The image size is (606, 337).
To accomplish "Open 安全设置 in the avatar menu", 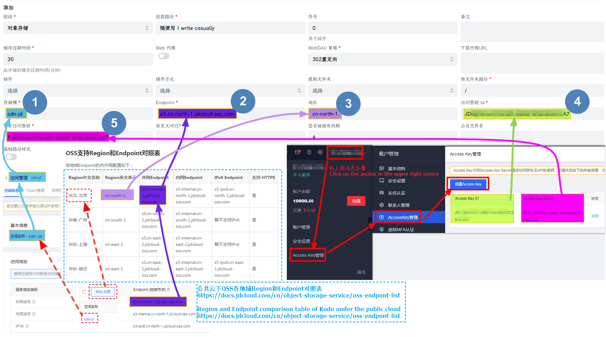I will pos(301,241).
